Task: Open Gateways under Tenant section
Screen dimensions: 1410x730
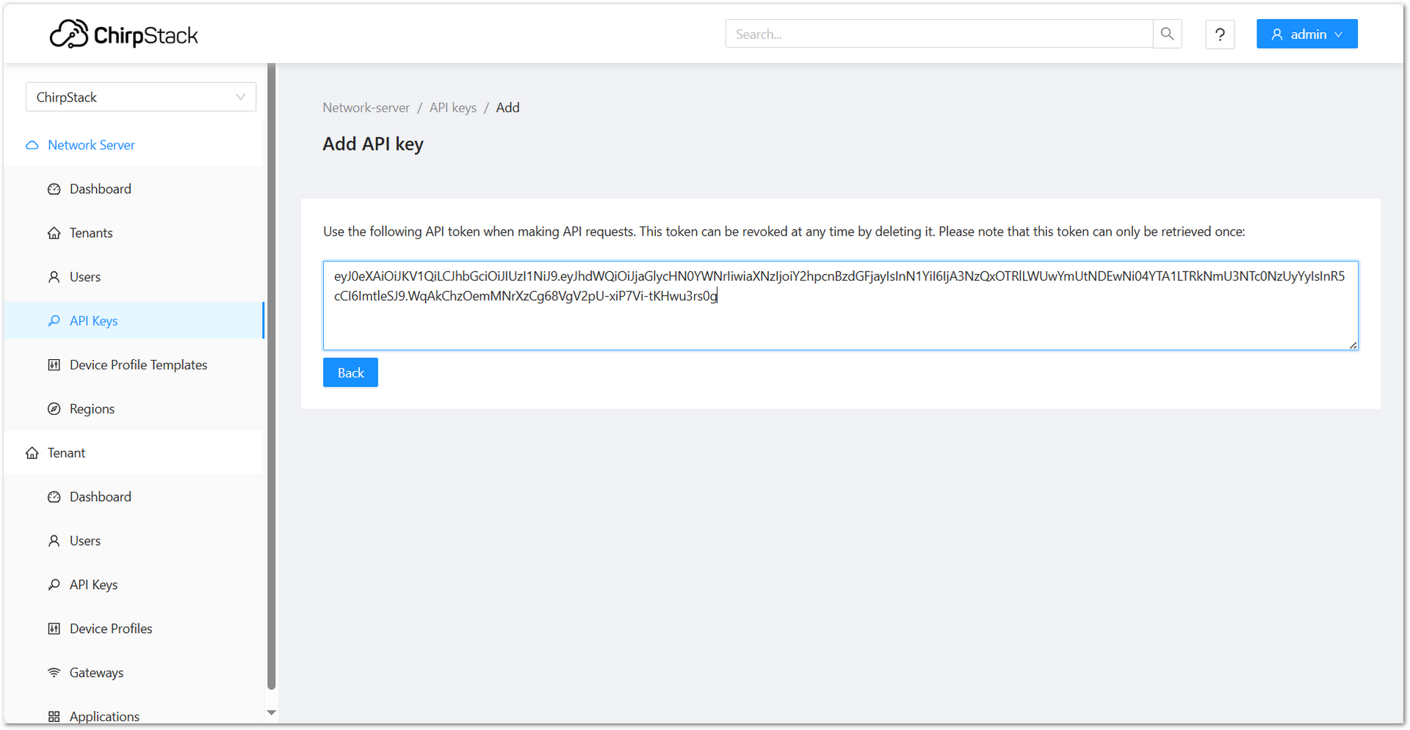Action: click(x=96, y=673)
